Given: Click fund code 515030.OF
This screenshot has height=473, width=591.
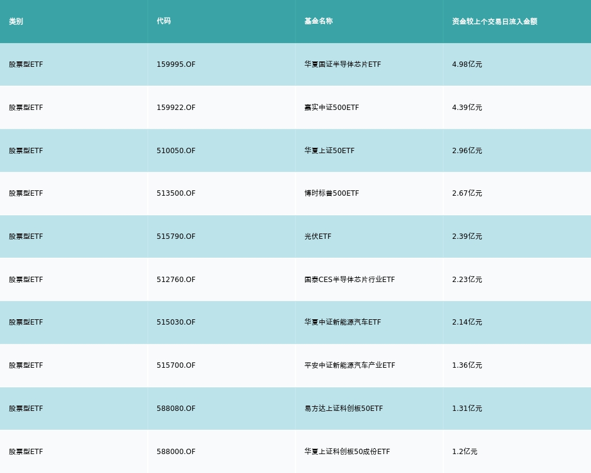Looking at the screenshot, I should (x=176, y=322).
